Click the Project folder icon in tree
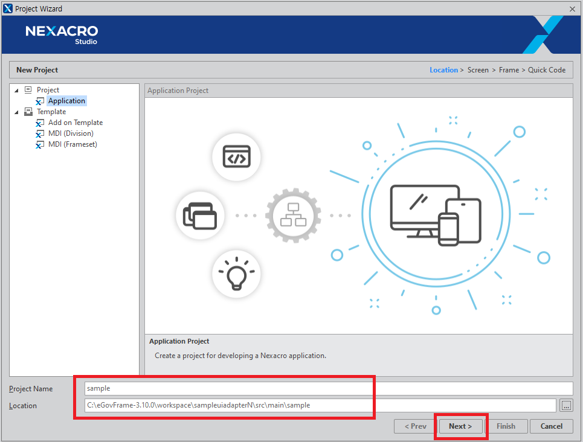 [28, 90]
